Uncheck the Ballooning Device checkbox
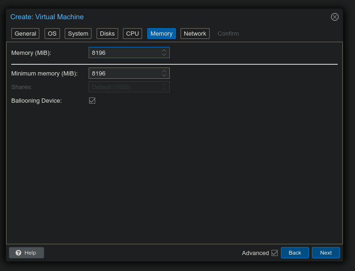Screen dimensions: 355x271 click(92, 100)
